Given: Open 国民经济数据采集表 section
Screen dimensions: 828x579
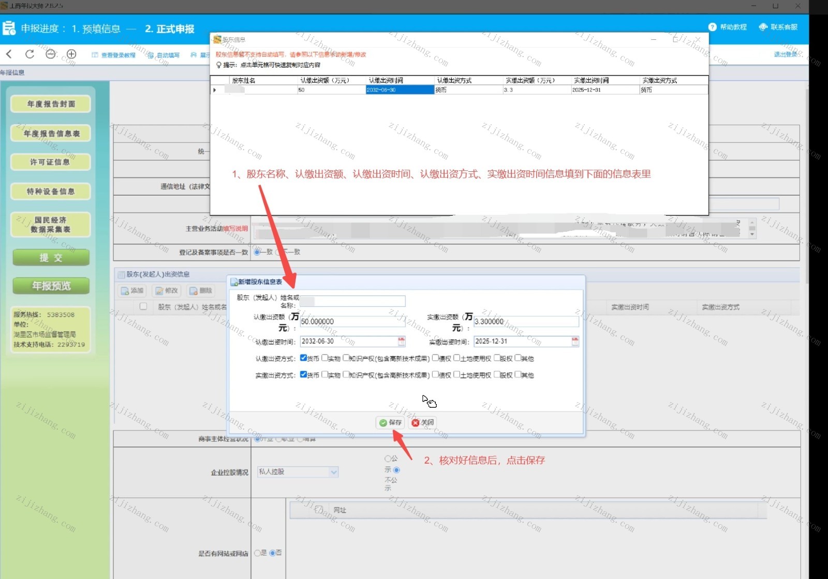Looking at the screenshot, I should tap(51, 225).
